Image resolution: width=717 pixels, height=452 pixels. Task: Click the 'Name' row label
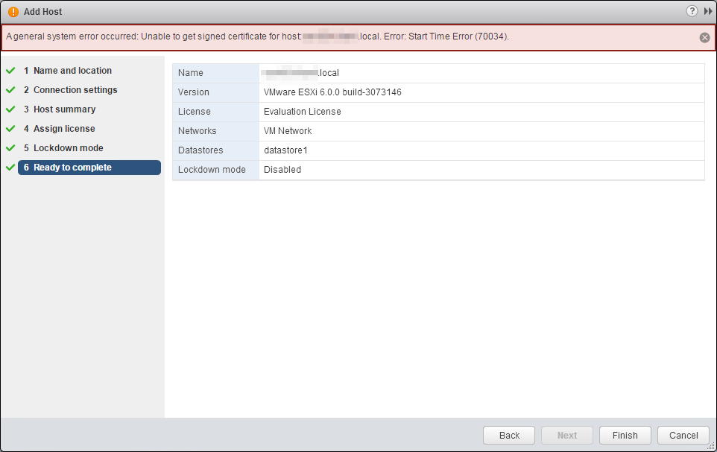191,73
